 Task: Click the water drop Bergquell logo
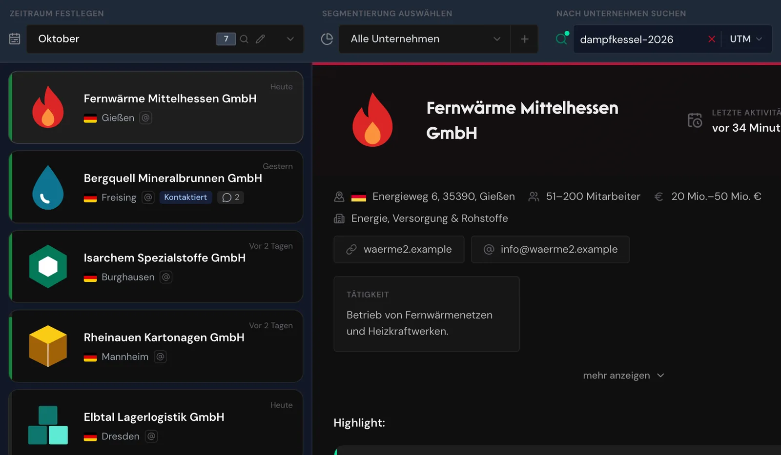point(48,187)
